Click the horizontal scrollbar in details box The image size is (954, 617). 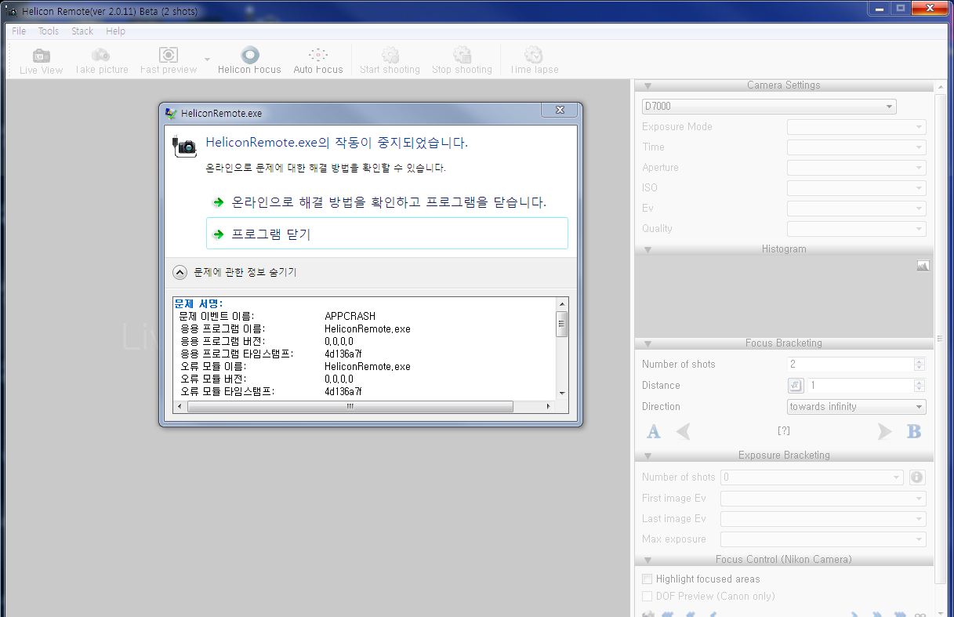(x=350, y=406)
